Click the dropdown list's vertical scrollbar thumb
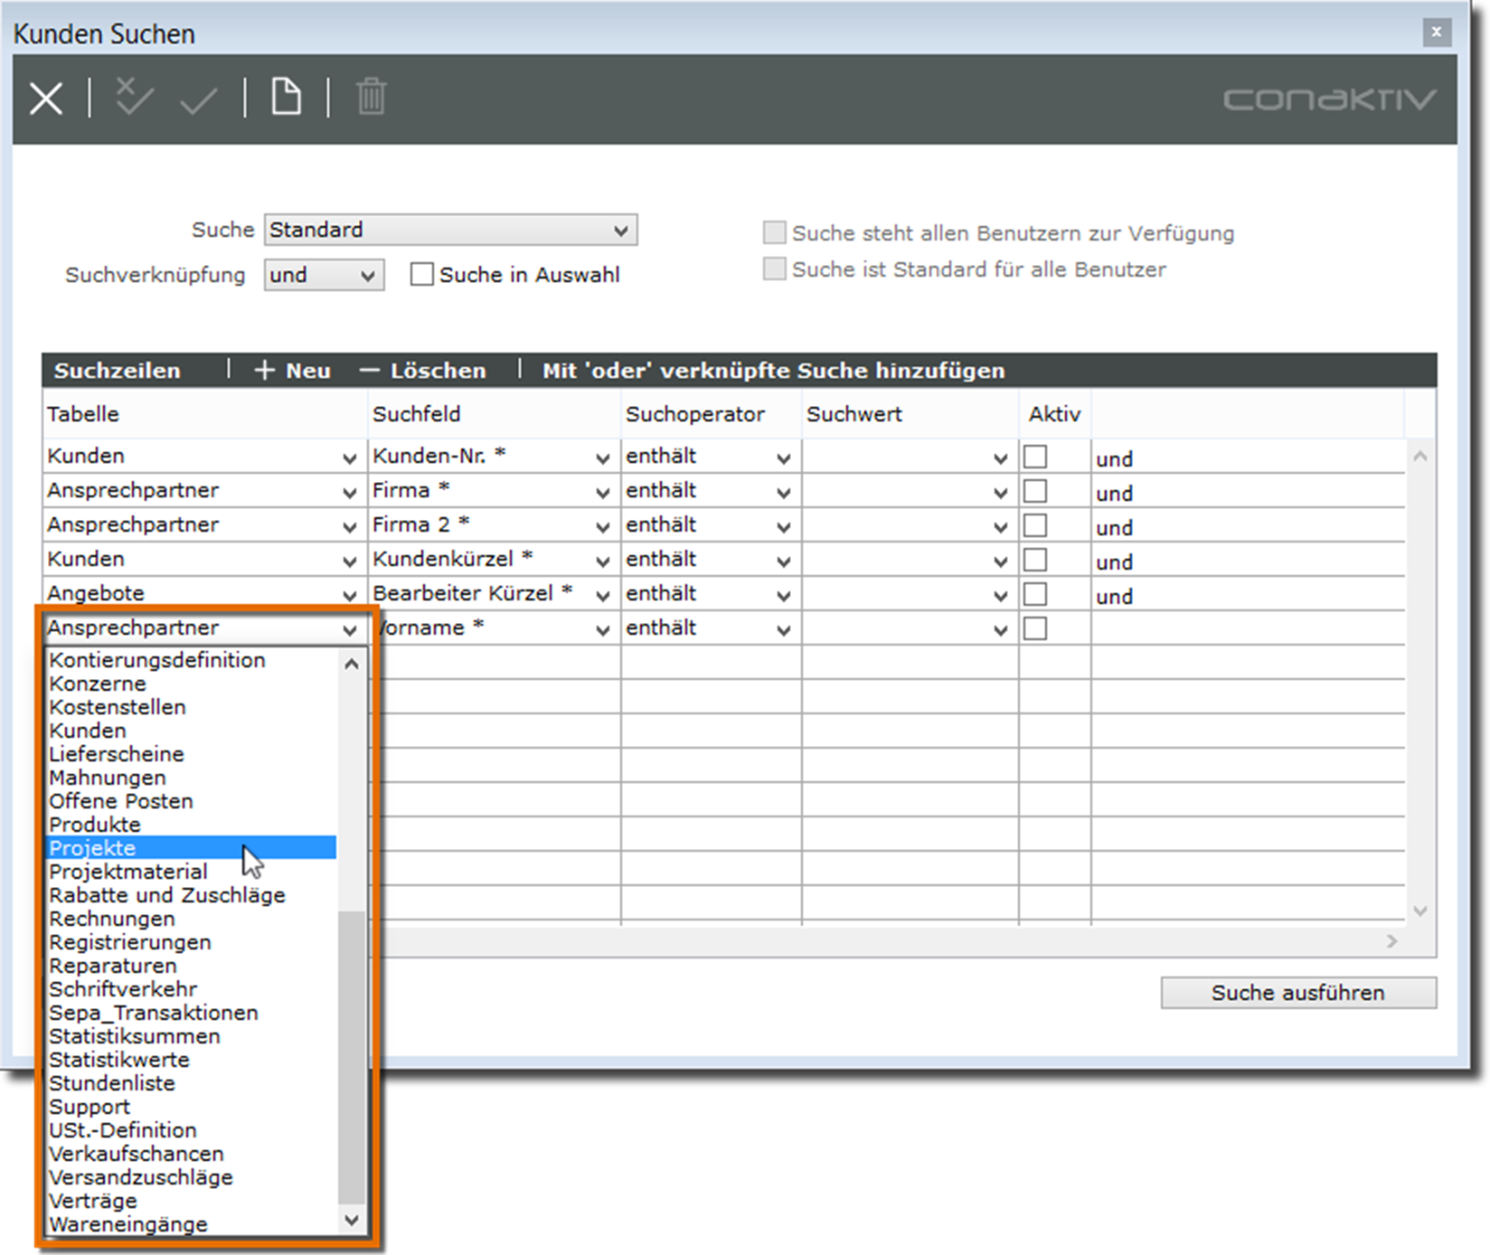The width and height of the screenshot is (1490, 1255). coord(351,1056)
